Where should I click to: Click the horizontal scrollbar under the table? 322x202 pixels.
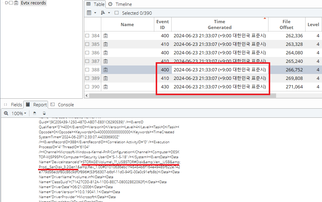coord(182,95)
